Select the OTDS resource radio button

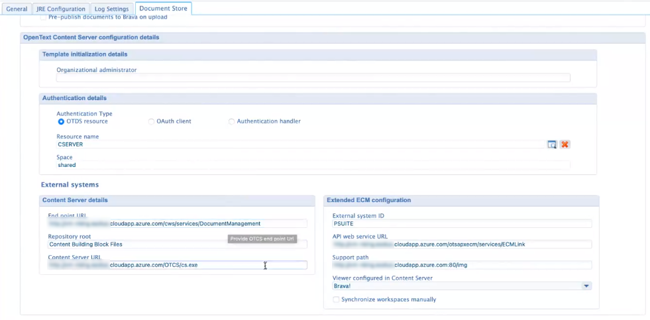[61, 121]
